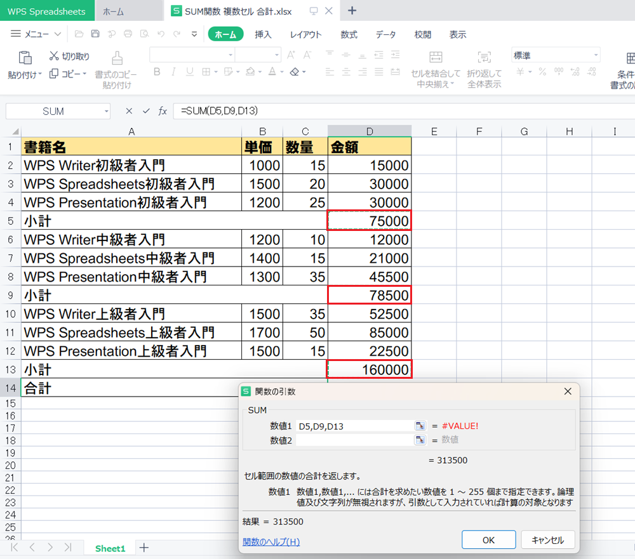
Task: Open the レイアウト ribbon tab
Action: pos(306,34)
